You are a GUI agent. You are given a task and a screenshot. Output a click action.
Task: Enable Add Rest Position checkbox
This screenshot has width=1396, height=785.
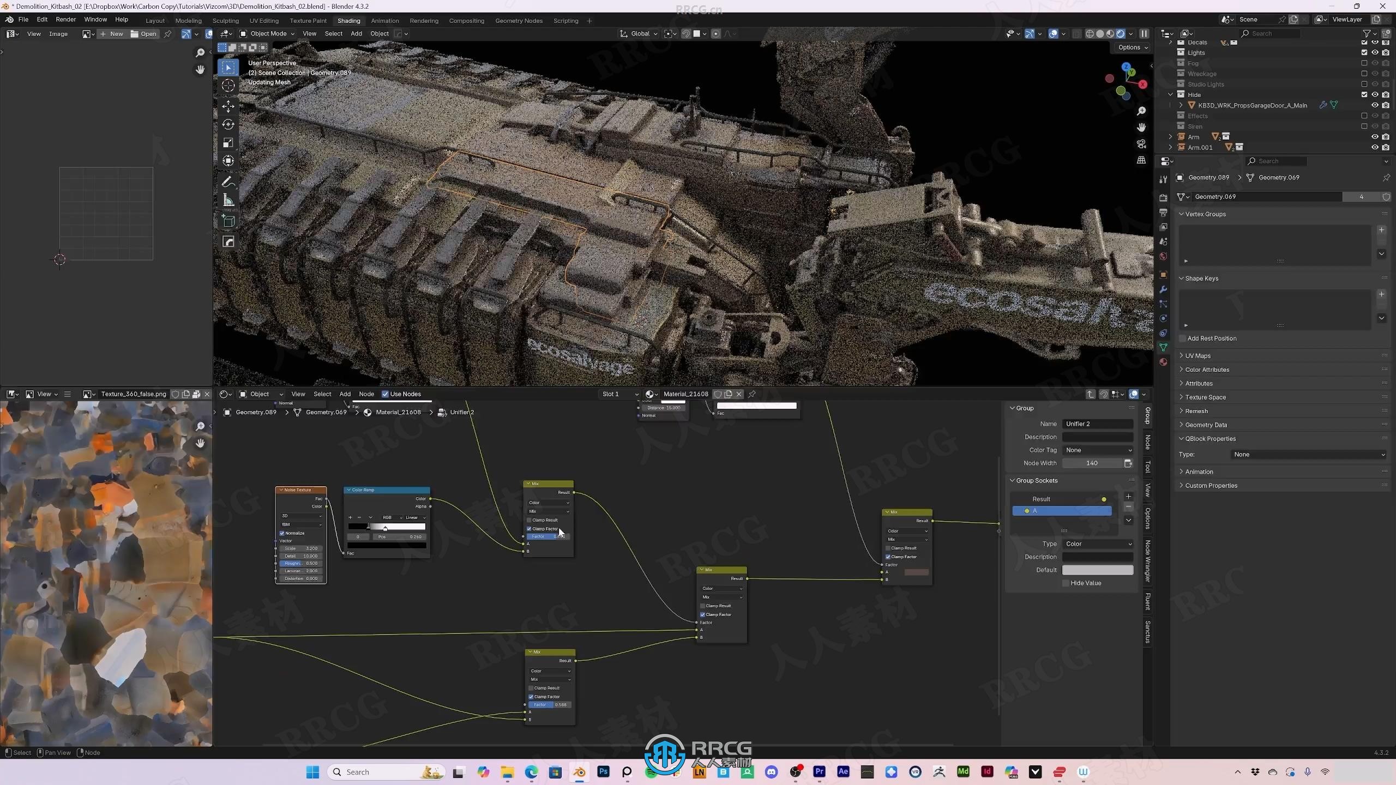pos(1182,339)
